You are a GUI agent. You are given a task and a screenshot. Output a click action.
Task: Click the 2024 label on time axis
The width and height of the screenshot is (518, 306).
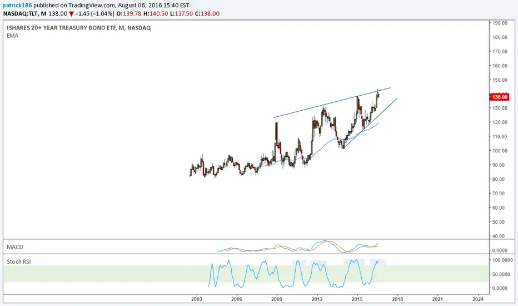point(477,299)
